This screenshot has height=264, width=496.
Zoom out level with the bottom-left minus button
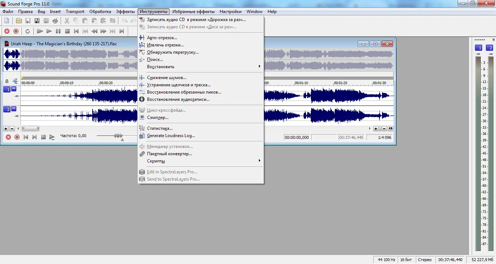[x=12, y=129]
